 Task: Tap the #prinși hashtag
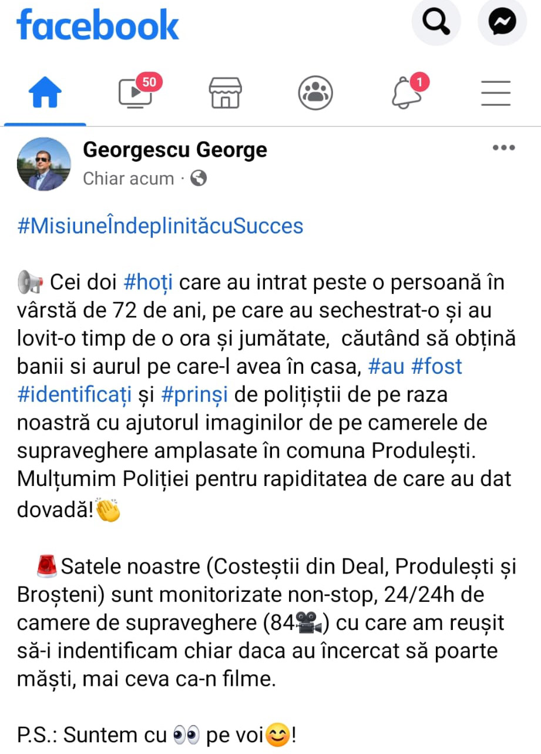(x=193, y=394)
